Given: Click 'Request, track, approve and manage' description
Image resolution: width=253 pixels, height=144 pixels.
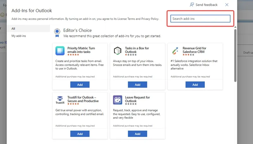Looking at the screenshot, I should (137, 114).
